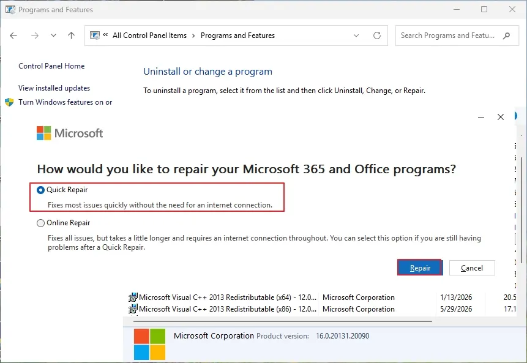Click the 1/13/2026 install date cell
Viewport: 527px width, 363px height.
point(456,298)
